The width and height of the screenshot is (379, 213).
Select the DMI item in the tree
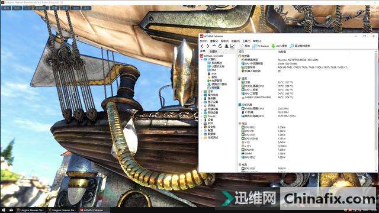click(x=212, y=70)
